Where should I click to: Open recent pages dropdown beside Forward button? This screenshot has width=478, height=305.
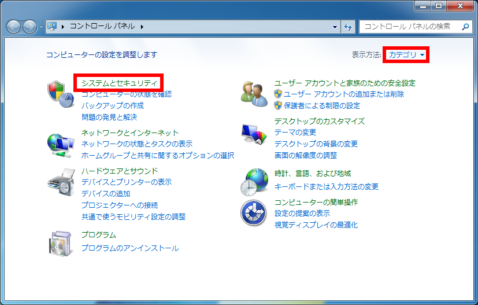click(42, 27)
